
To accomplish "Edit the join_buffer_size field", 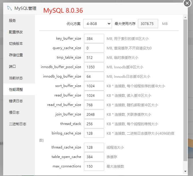I will [94, 114].
